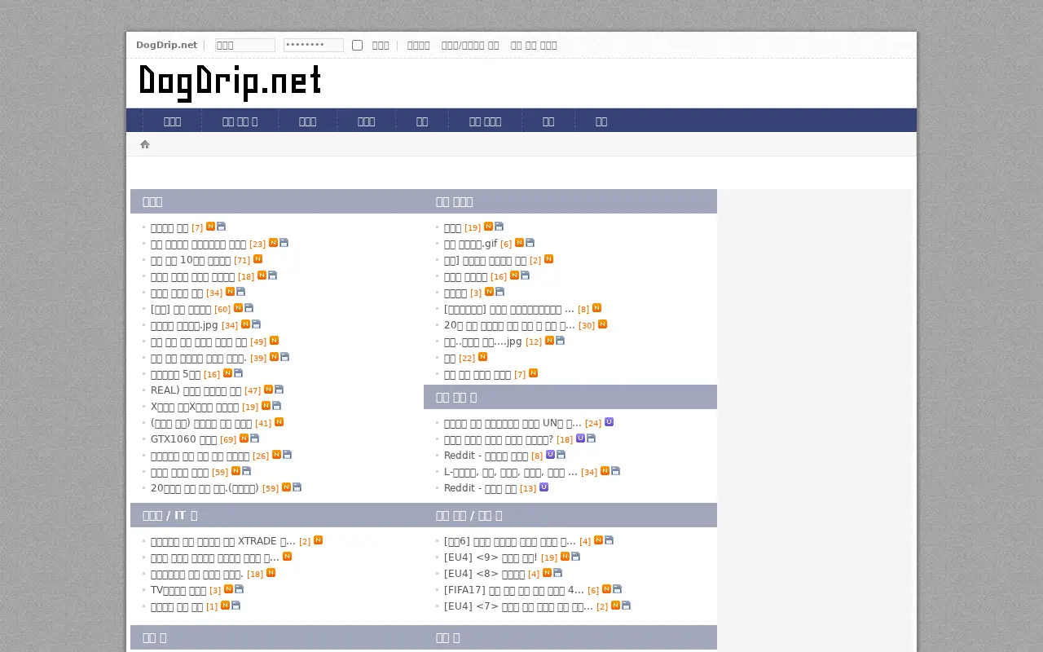Click the attachment icon on the GTX1060 post

click(254, 438)
